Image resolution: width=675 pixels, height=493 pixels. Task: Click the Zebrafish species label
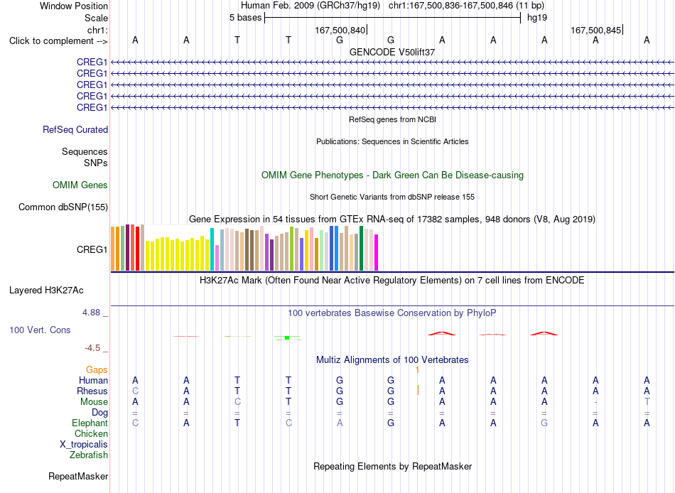(x=89, y=455)
